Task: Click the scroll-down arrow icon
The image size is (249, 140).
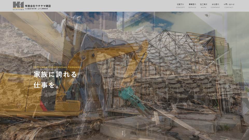Action: click(125, 134)
